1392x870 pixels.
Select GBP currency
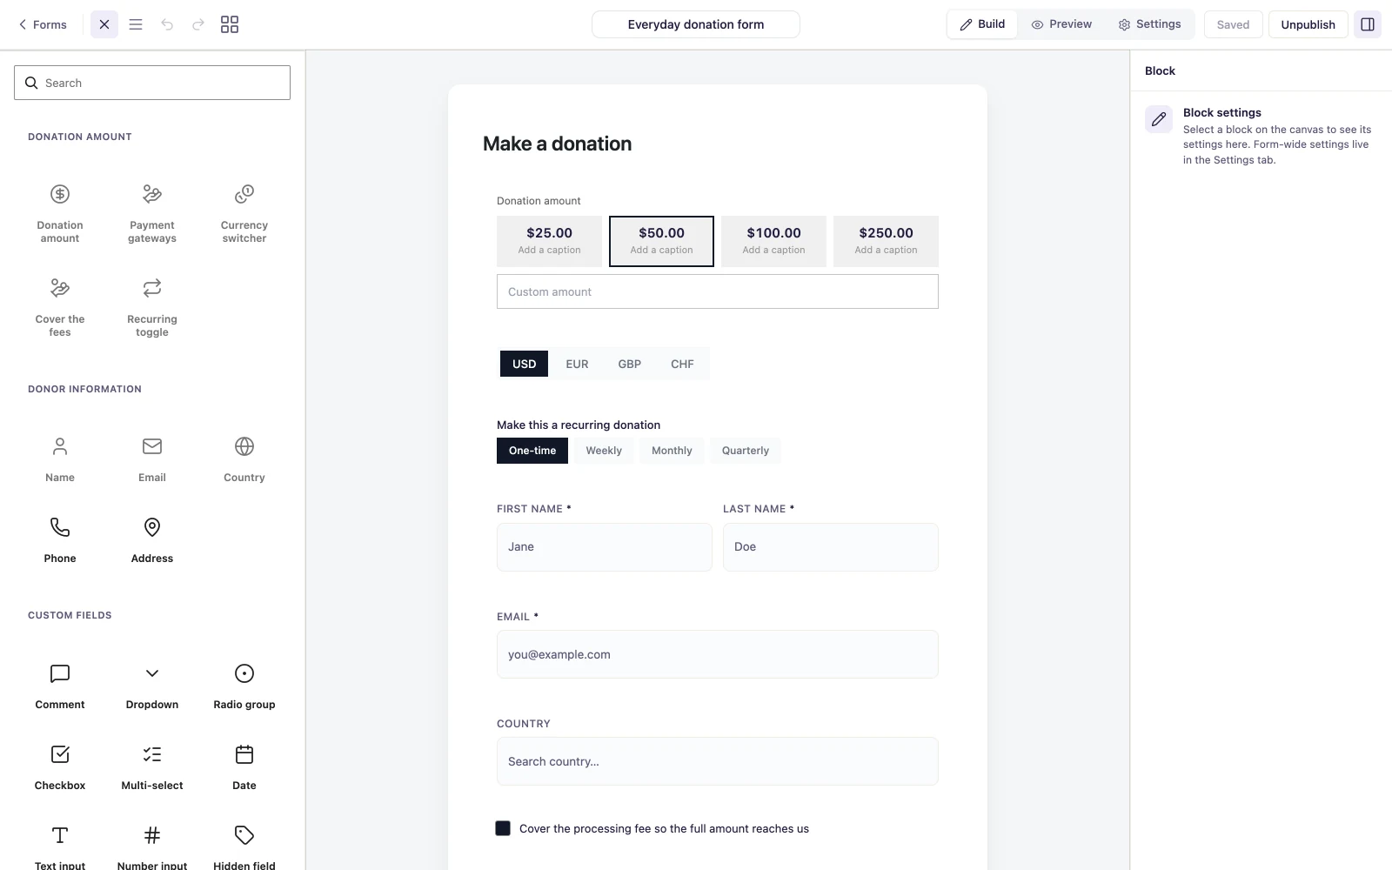point(630,364)
